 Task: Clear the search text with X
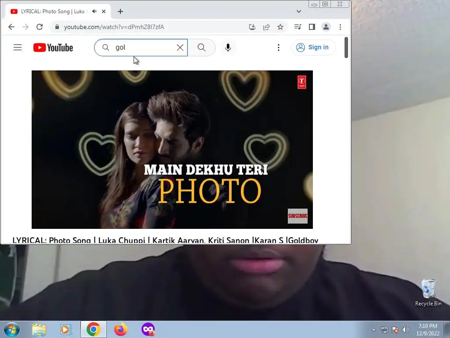[180, 48]
